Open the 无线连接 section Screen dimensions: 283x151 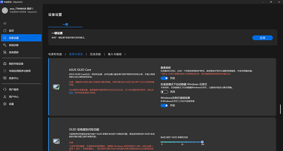(x=95, y=54)
